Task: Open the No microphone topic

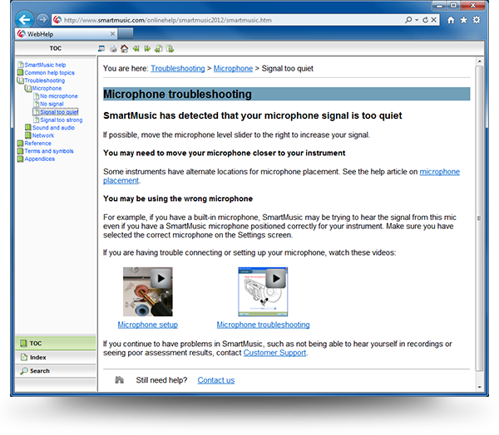Action: (x=59, y=96)
